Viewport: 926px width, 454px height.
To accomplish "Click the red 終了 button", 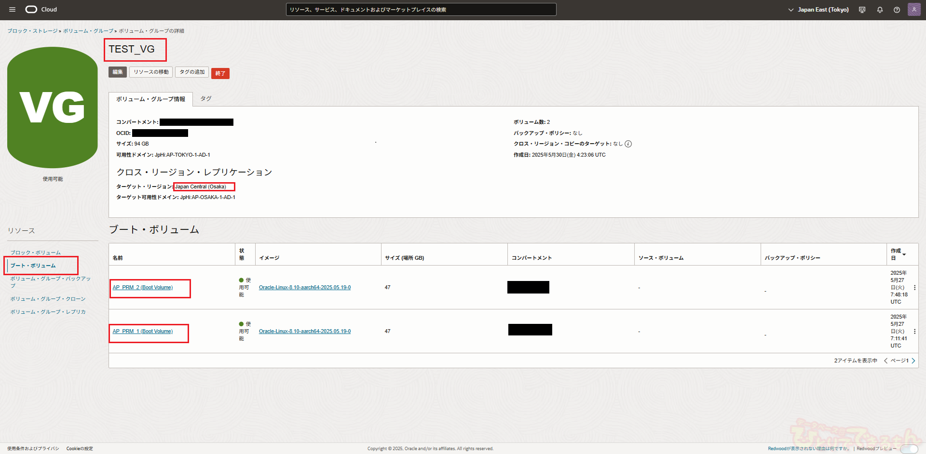I will [x=220, y=73].
